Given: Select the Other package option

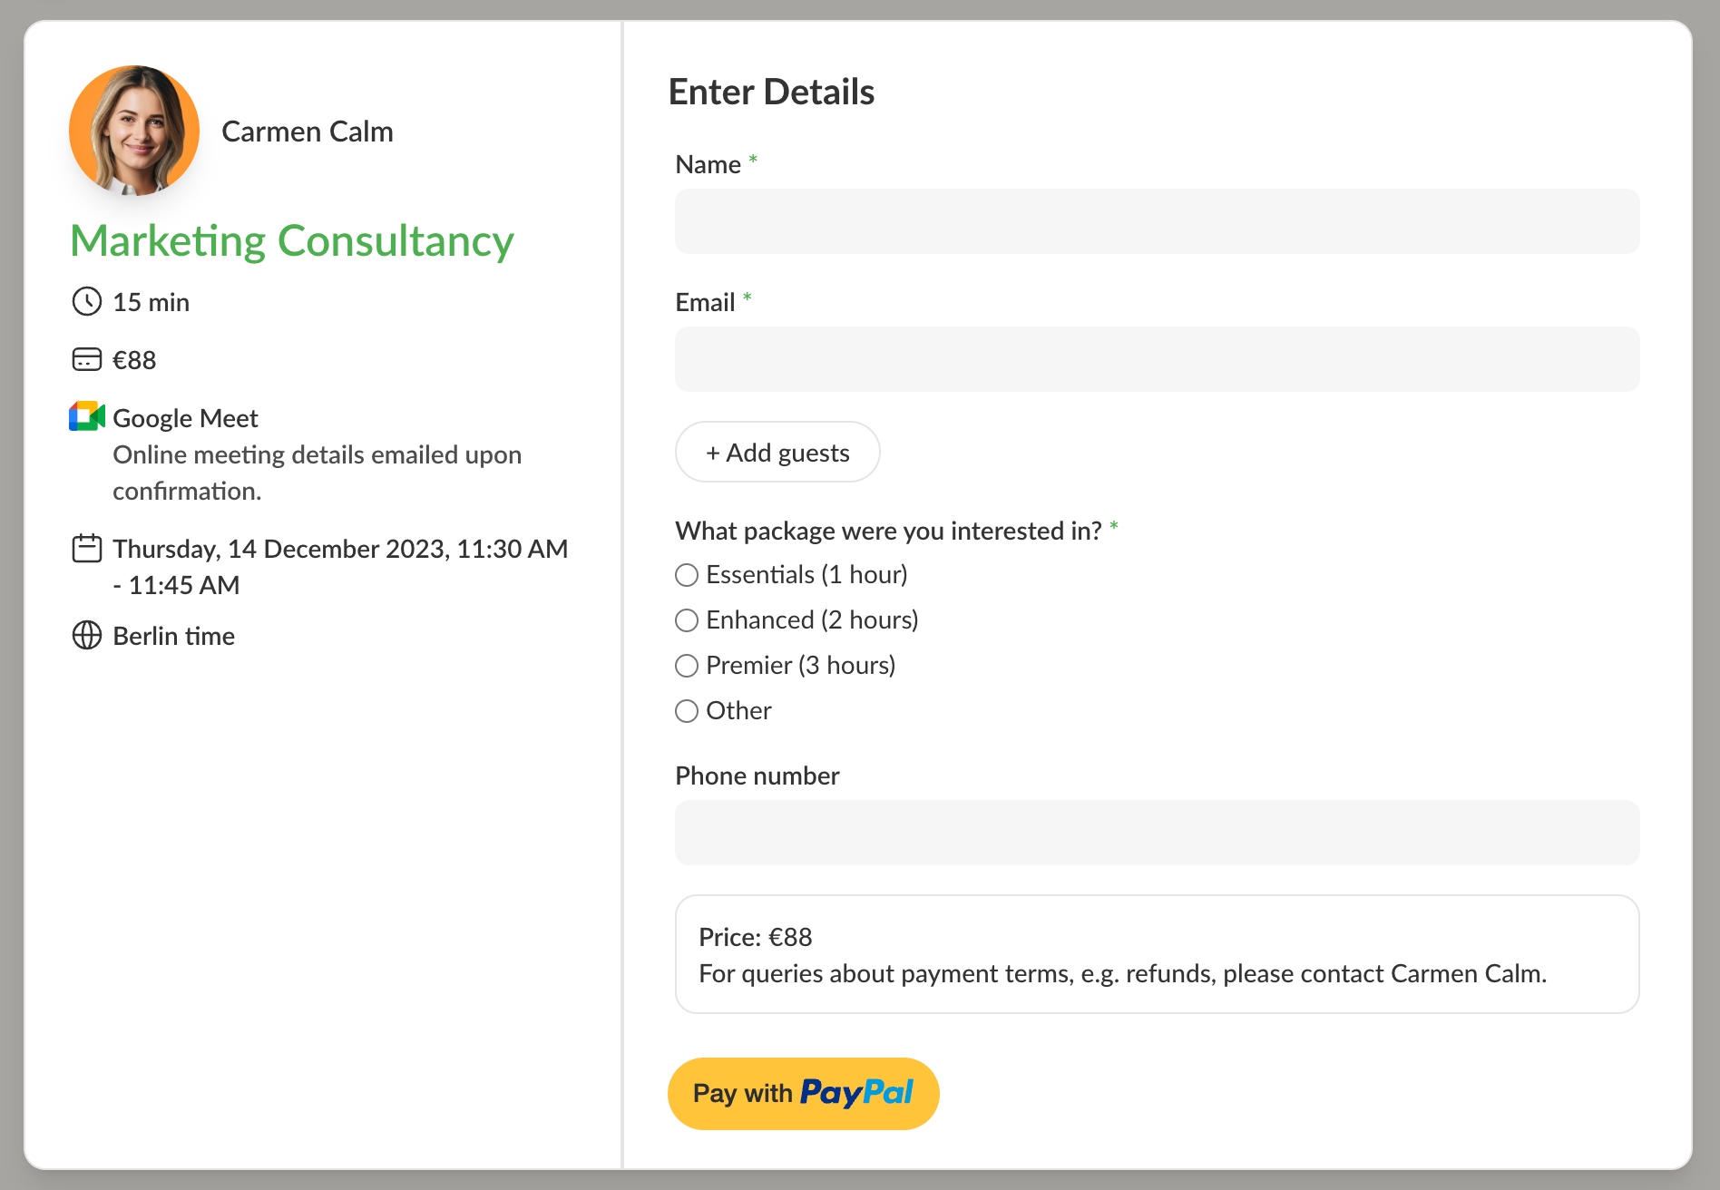Looking at the screenshot, I should (x=687, y=711).
